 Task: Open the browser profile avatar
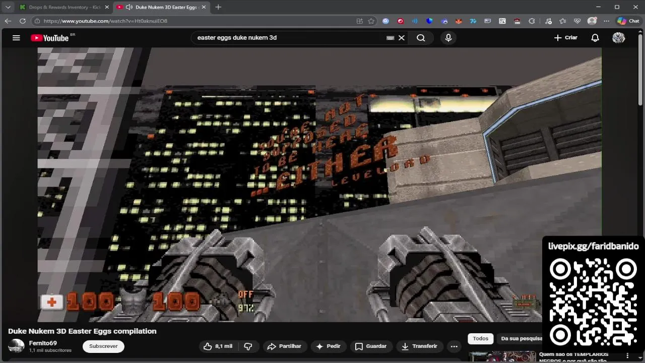pos(592,21)
